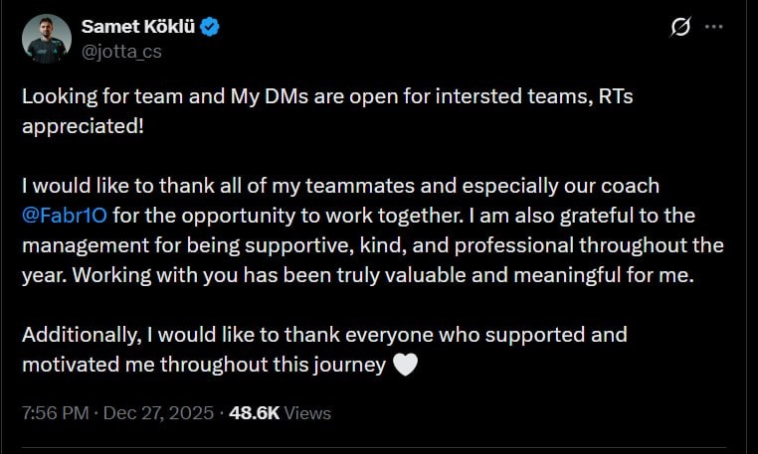Click the white heart emoji
Screen dimensions: 758x454
(x=405, y=365)
